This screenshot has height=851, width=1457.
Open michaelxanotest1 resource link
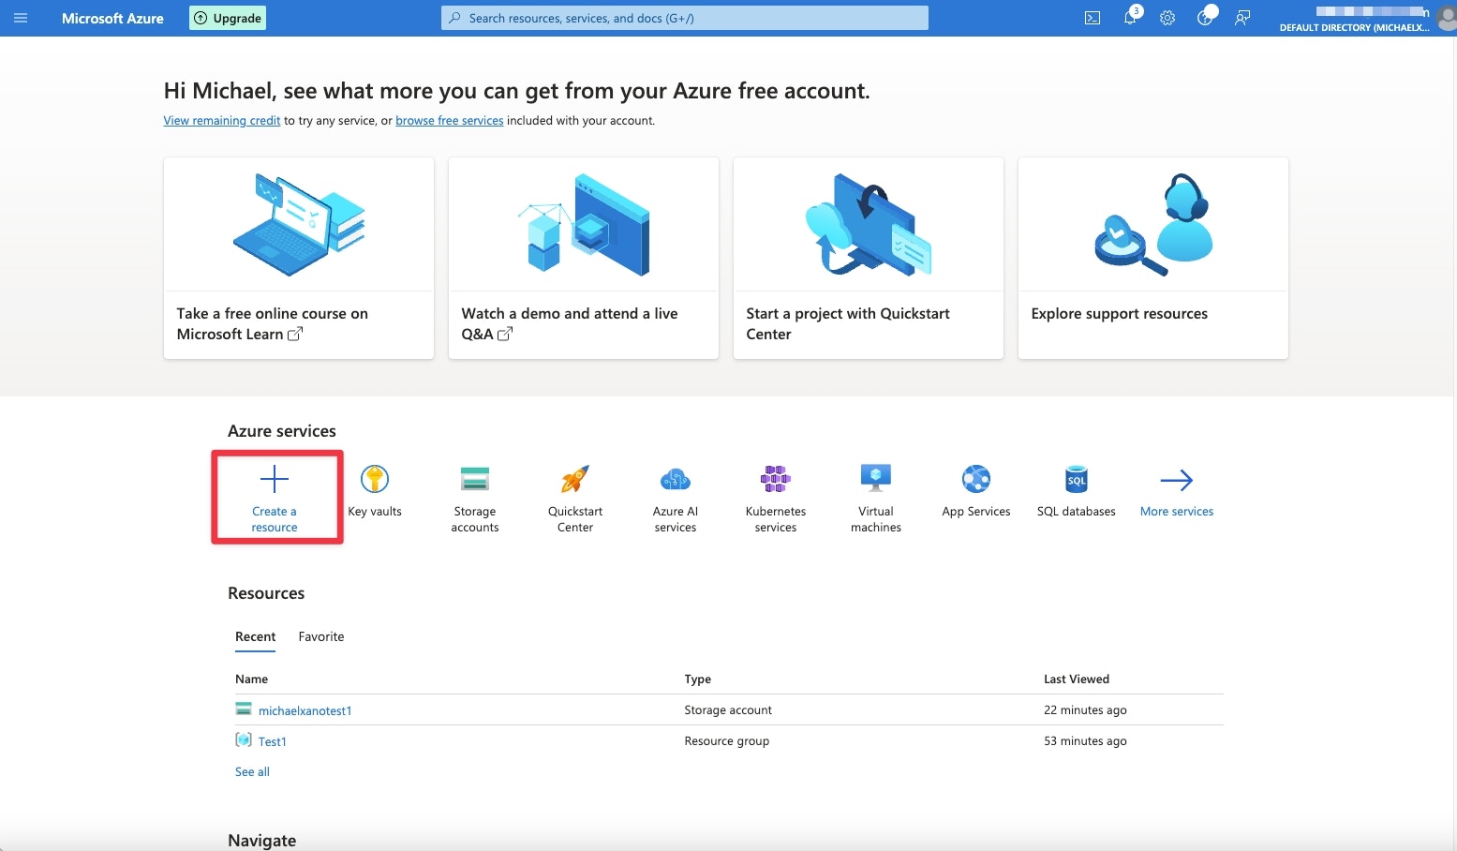click(305, 711)
